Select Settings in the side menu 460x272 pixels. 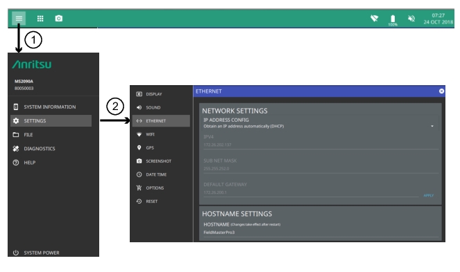51,120
